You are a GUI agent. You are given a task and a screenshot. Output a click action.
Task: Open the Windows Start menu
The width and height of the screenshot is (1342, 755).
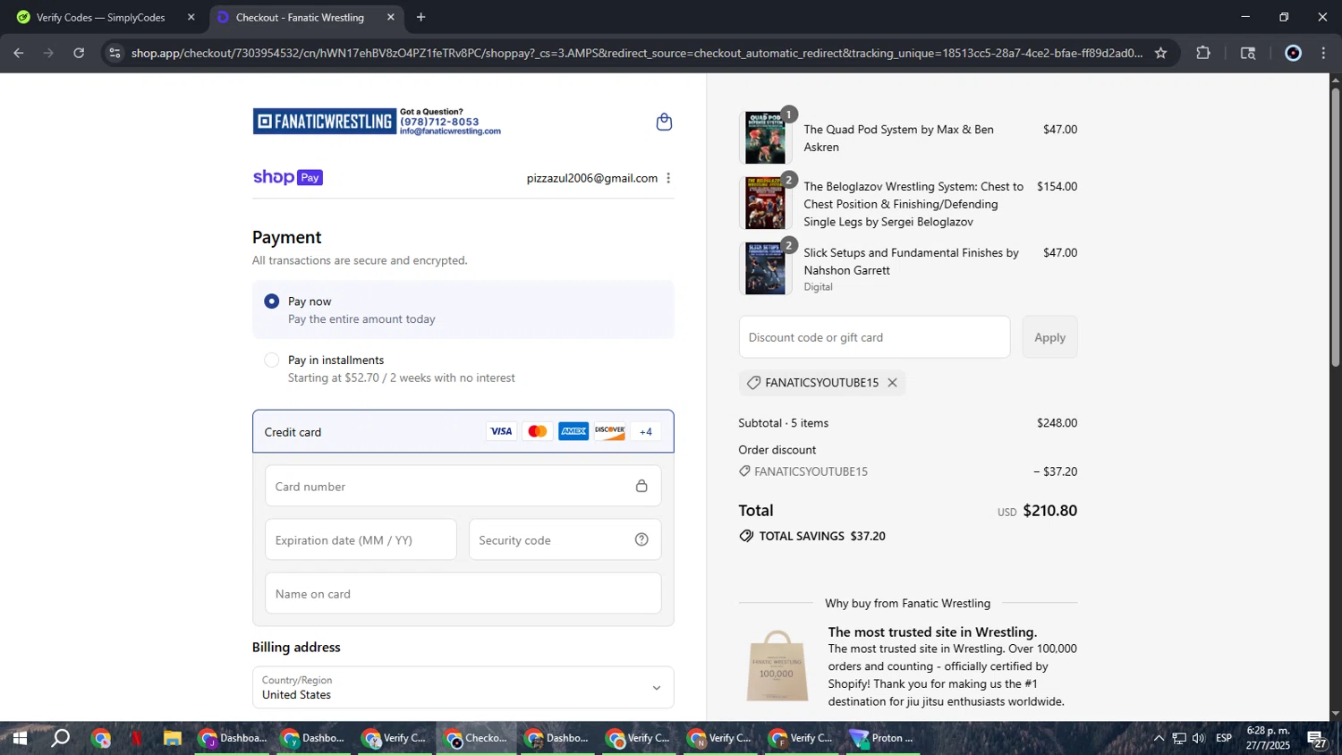tap(19, 739)
